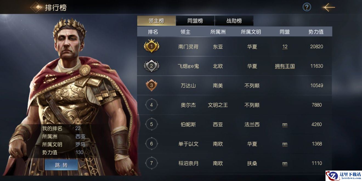The width and height of the screenshot is (362, 181).
Task: Select the gold rank 1 medal
Action: click(x=151, y=47)
